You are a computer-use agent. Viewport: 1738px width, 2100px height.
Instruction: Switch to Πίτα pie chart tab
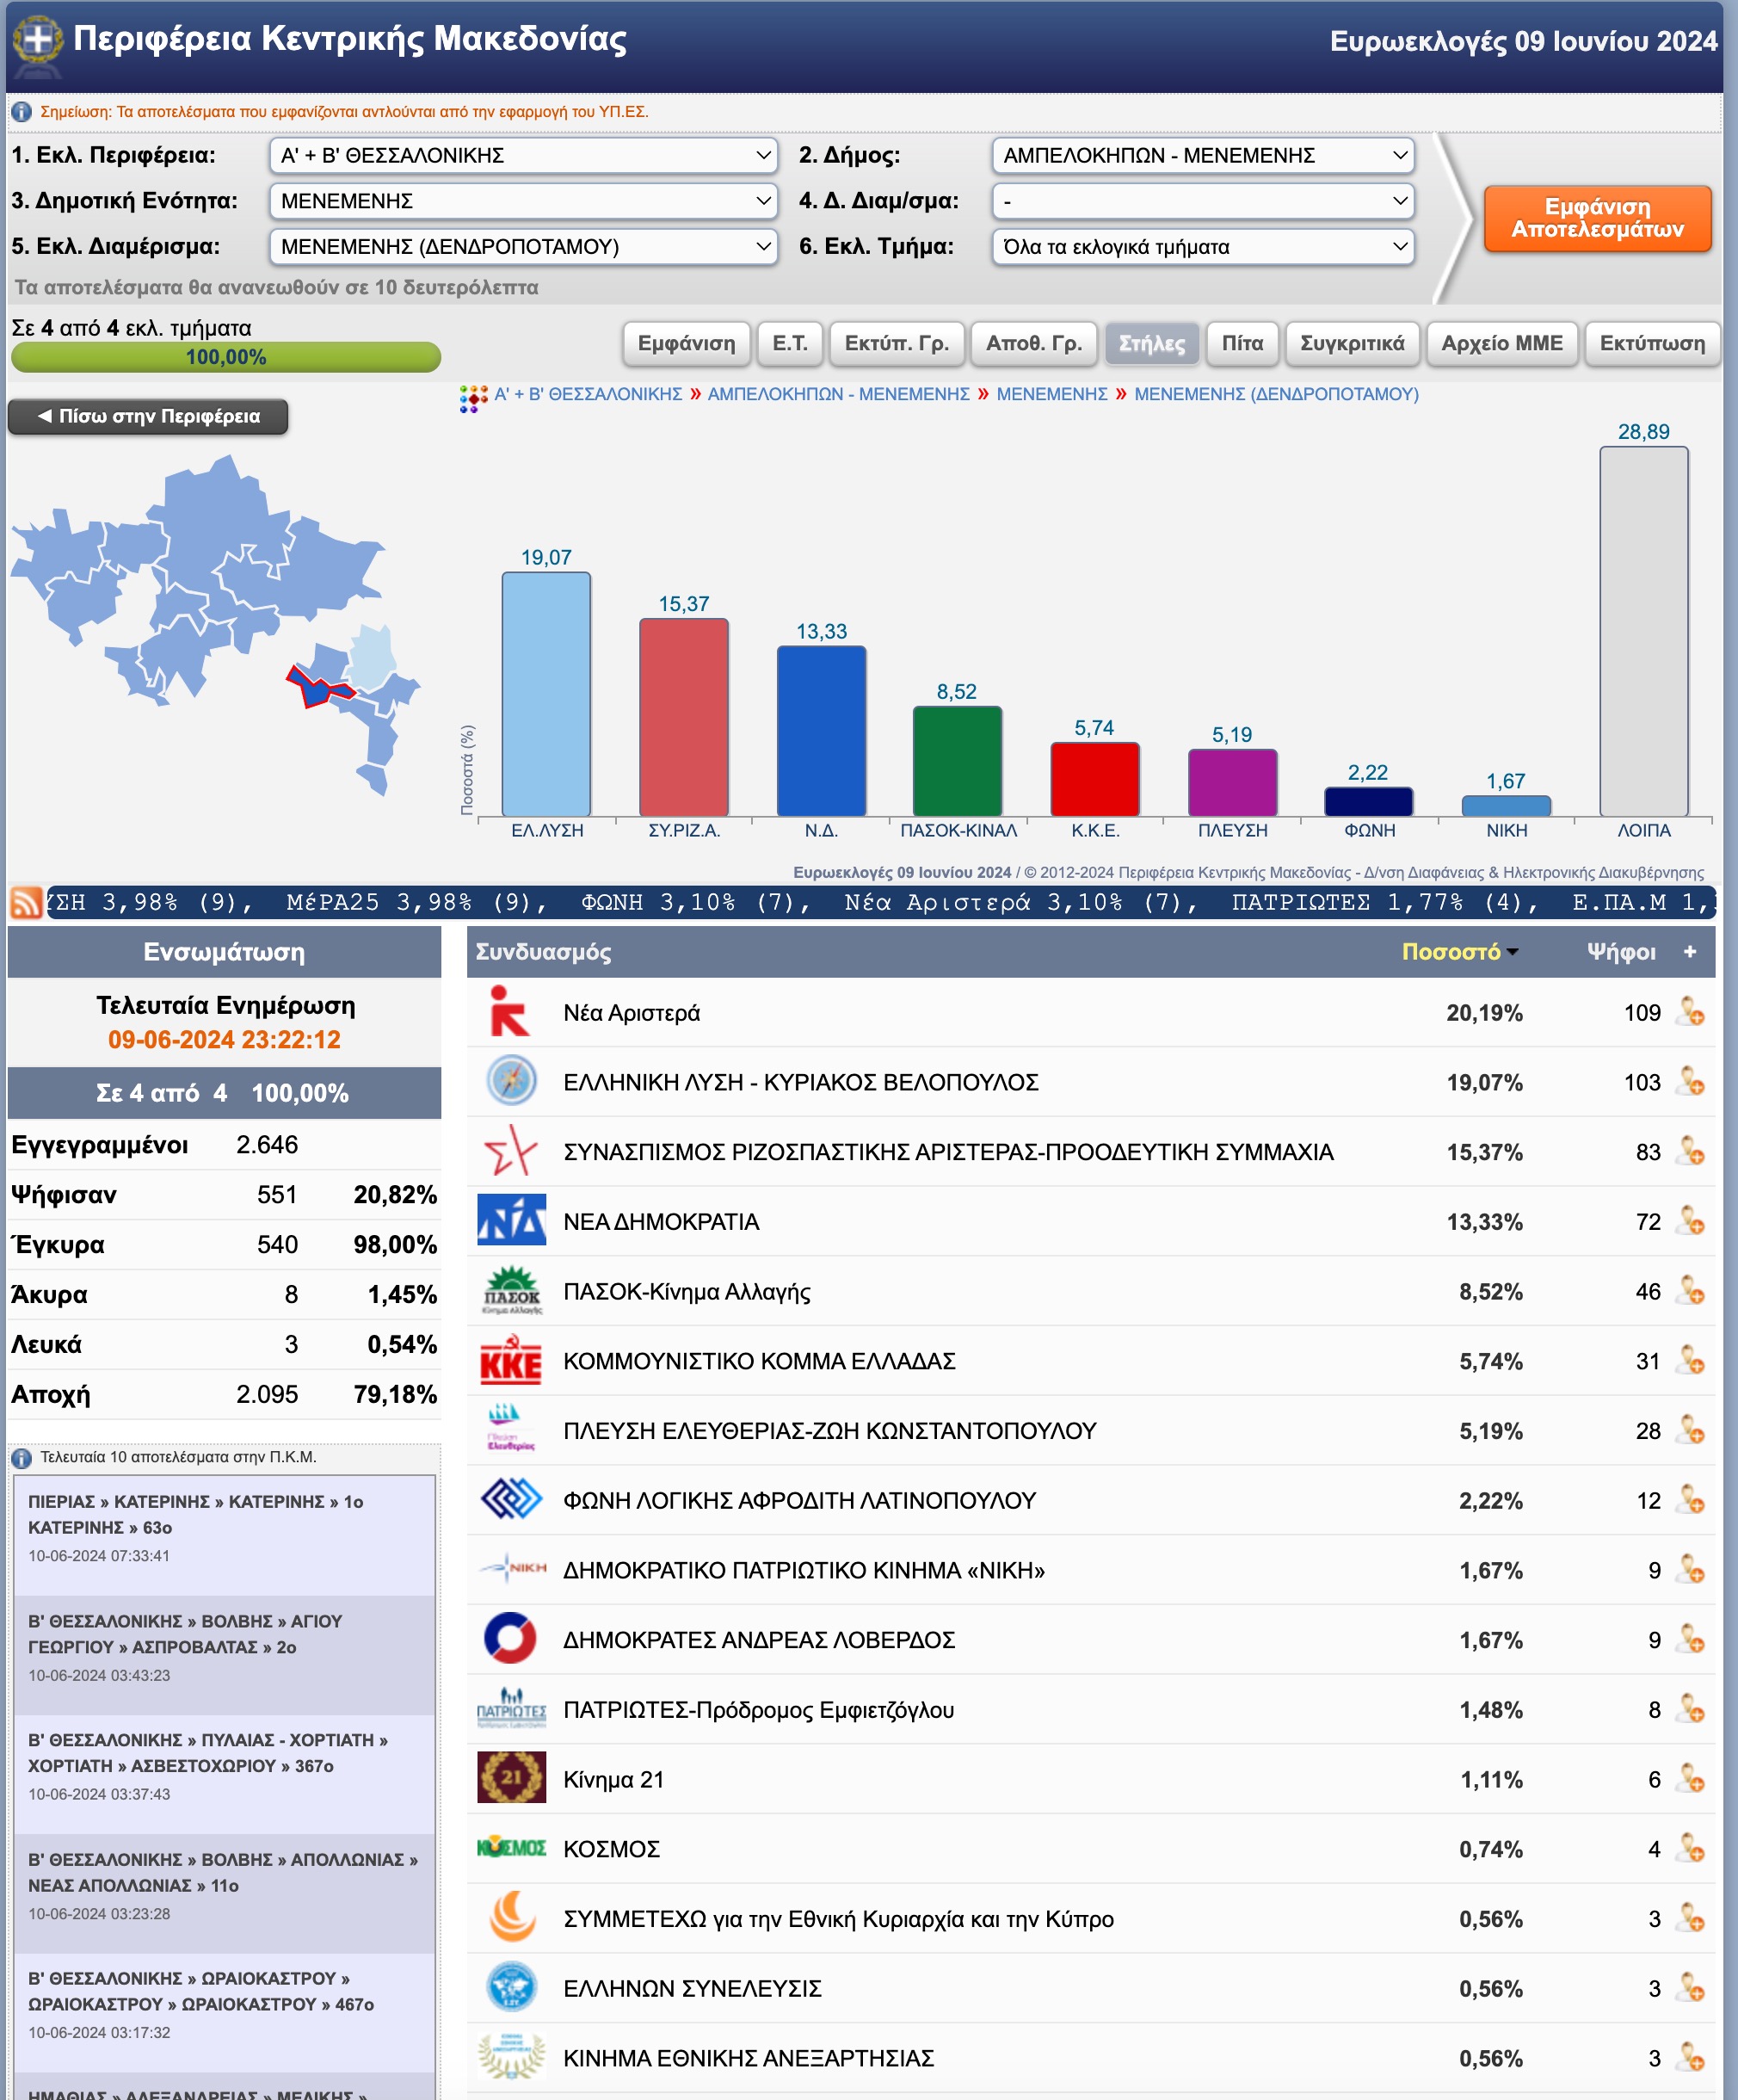tap(1242, 343)
